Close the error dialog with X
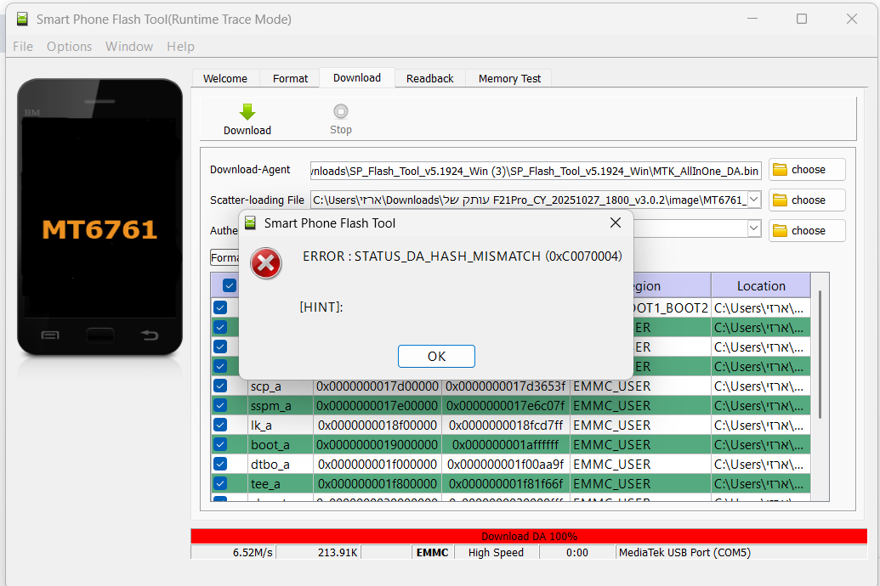This screenshot has height=586, width=880. [x=616, y=223]
